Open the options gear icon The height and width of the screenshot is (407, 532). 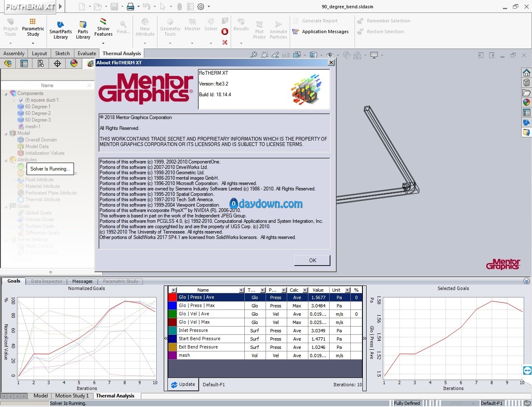[201, 7]
